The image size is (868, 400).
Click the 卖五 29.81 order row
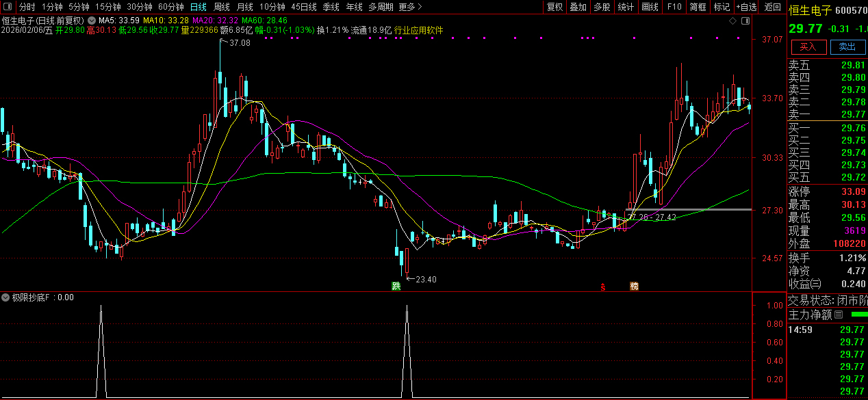[x=827, y=66]
